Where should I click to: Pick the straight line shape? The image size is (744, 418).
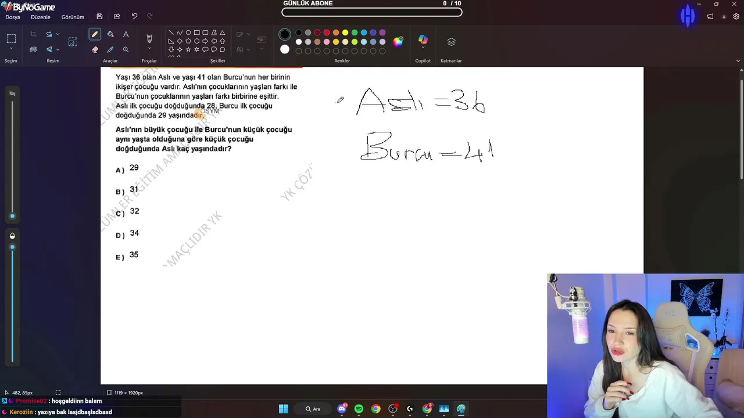click(171, 33)
